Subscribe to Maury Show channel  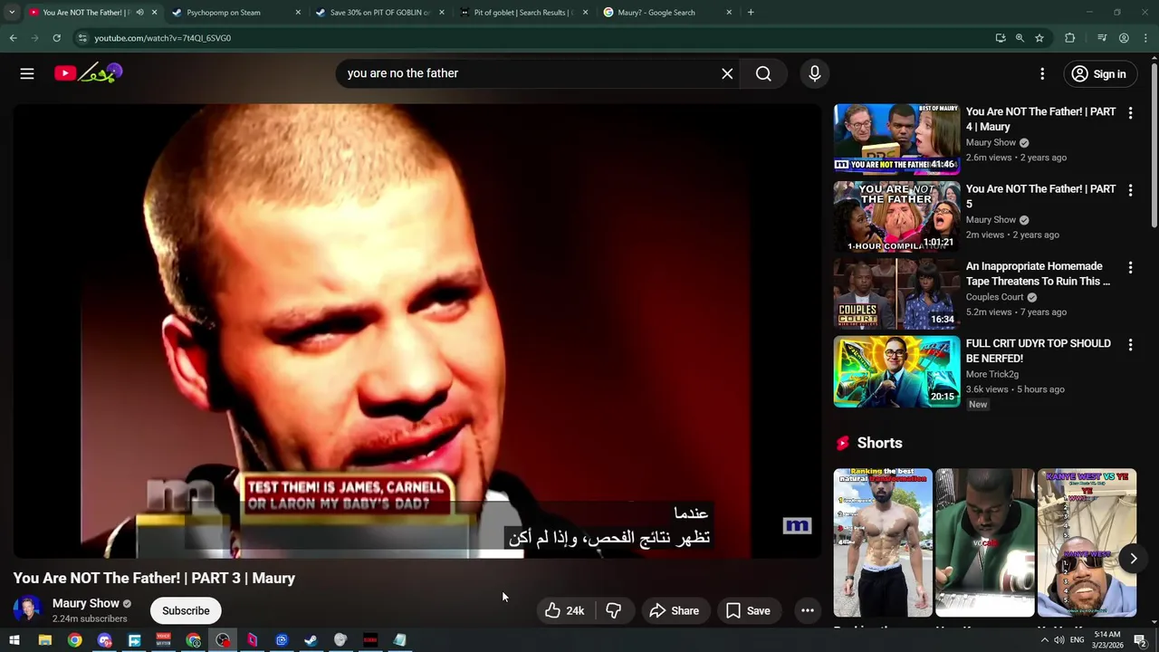click(x=186, y=610)
